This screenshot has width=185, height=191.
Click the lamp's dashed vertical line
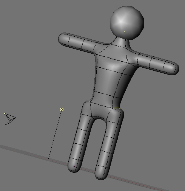click(x=55, y=135)
